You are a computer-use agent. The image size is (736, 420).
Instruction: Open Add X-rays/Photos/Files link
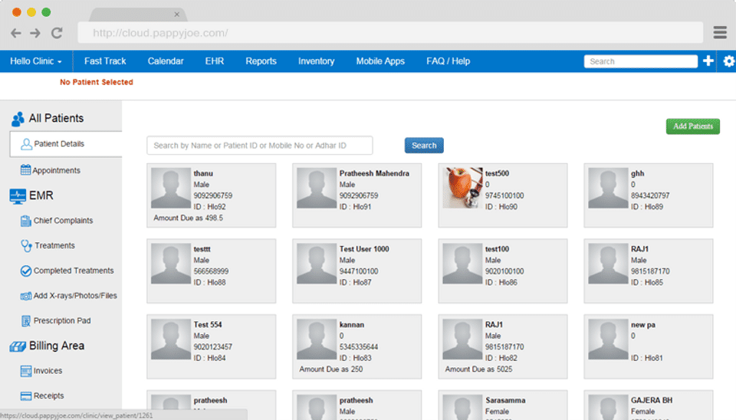[75, 296]
